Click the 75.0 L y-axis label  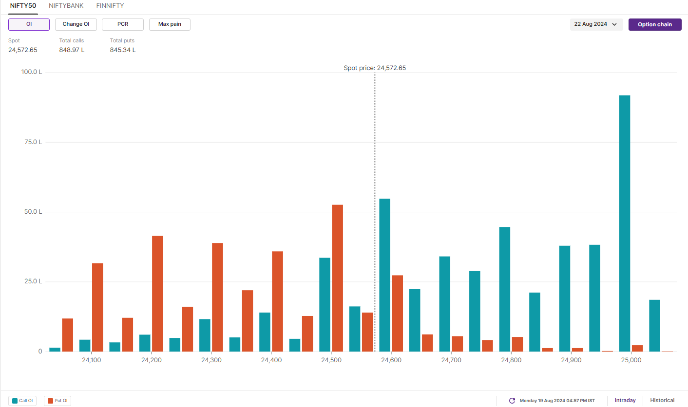click(33, 142)
